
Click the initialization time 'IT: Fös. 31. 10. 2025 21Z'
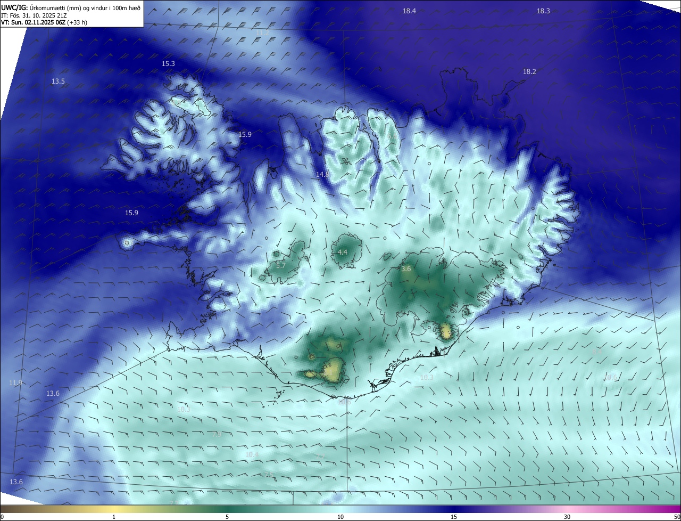pos(34,15)
